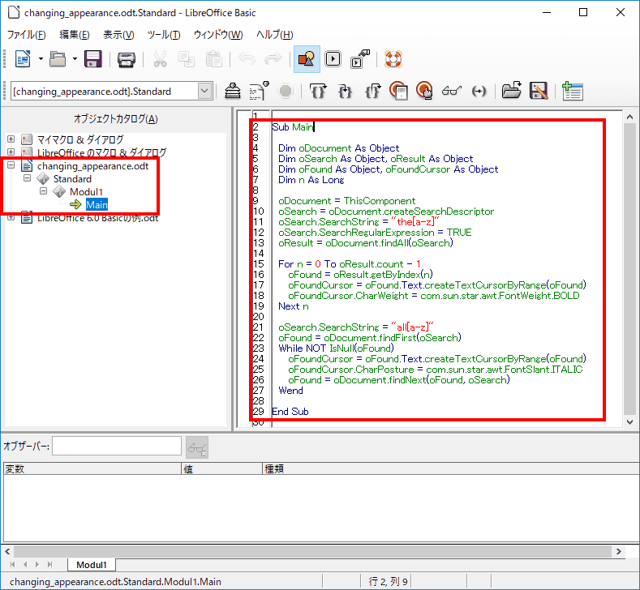Open the 編集(E) menu
The height and width of the screenshot is (590, 640).
75,35
